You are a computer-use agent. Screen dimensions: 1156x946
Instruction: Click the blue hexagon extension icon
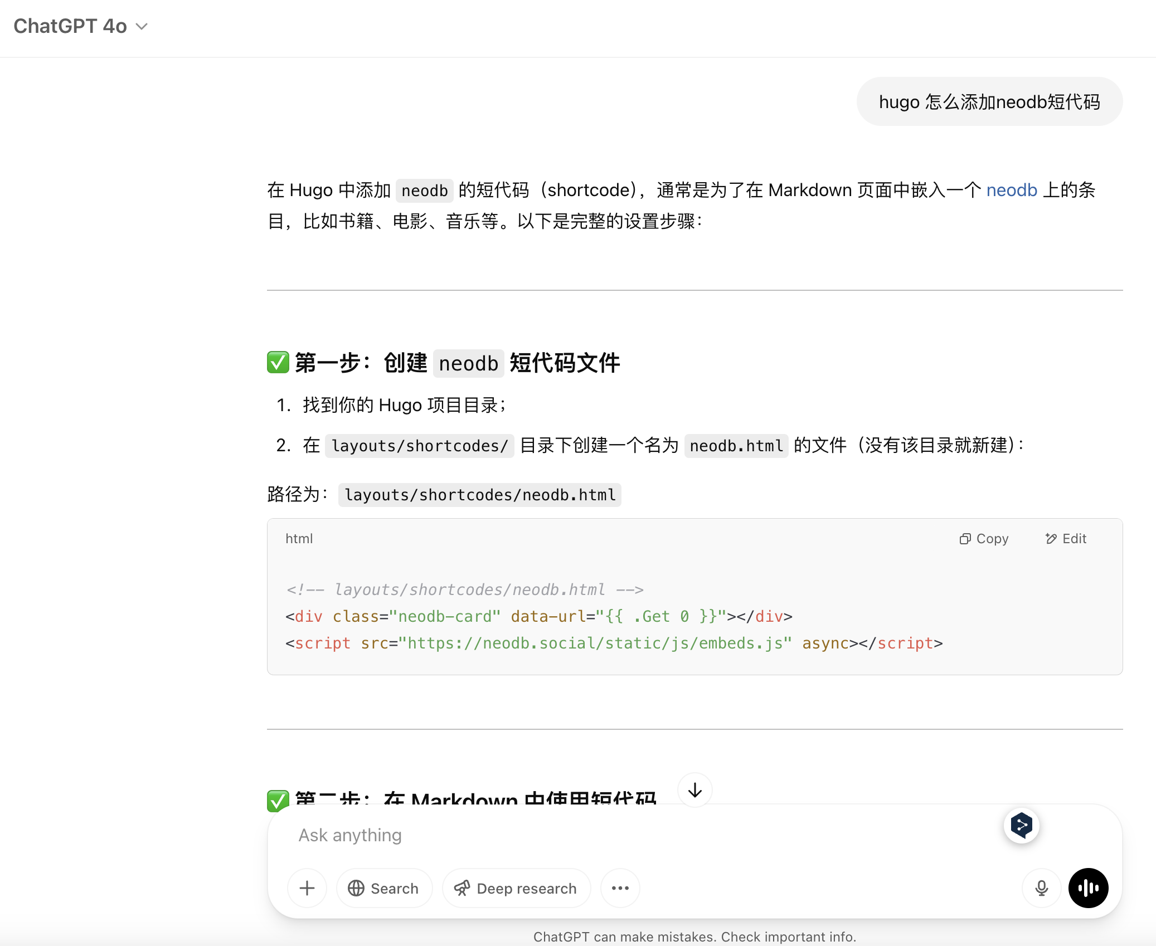pyautogui.click(x=1021, y=825)
